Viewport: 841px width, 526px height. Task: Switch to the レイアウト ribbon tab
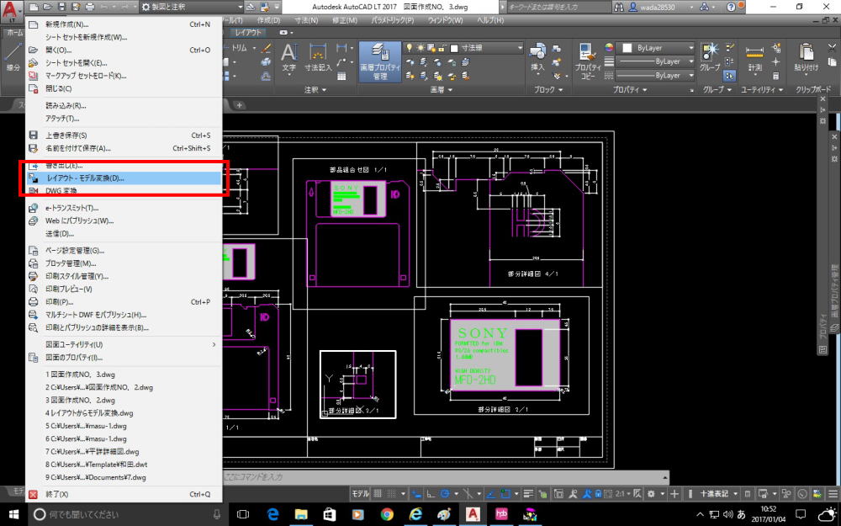[x=248, y=32]
